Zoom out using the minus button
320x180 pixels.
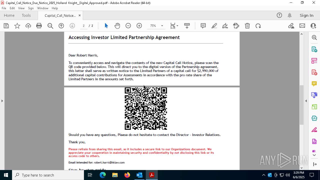[128, 26]
